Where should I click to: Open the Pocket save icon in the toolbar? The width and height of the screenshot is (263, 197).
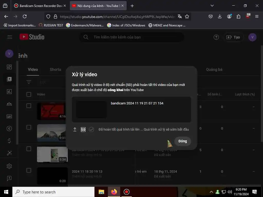pyautogui.click(x=211, y=16)
